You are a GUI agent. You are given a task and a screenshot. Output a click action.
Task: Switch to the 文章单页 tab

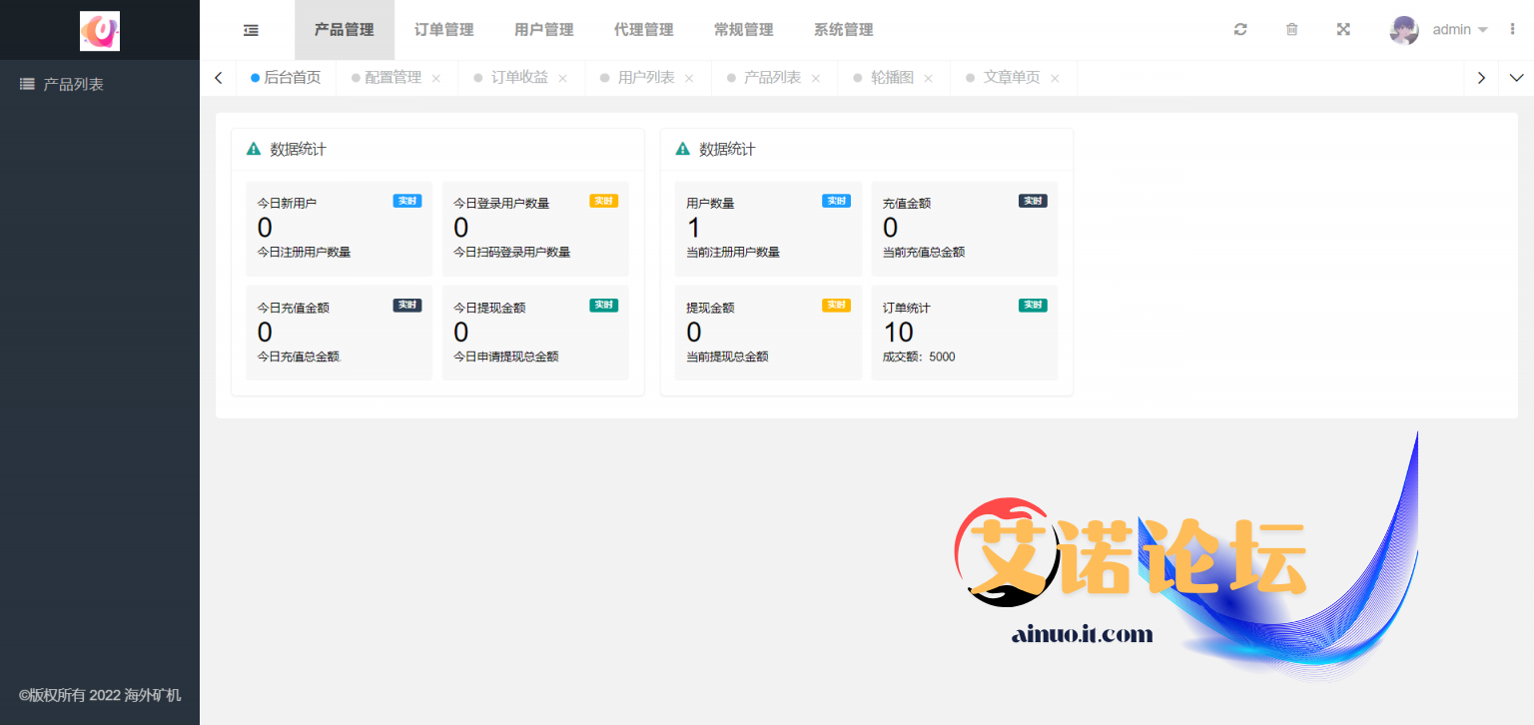pyautogui.click(x=1012, y=78)
